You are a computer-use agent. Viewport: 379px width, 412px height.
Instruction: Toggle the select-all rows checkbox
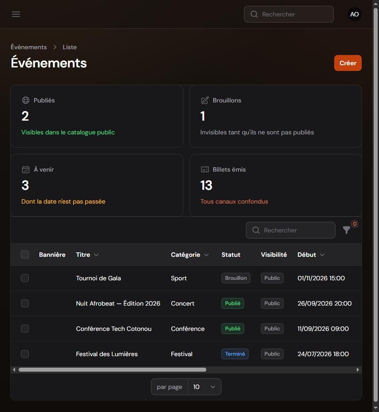point(25,255)
